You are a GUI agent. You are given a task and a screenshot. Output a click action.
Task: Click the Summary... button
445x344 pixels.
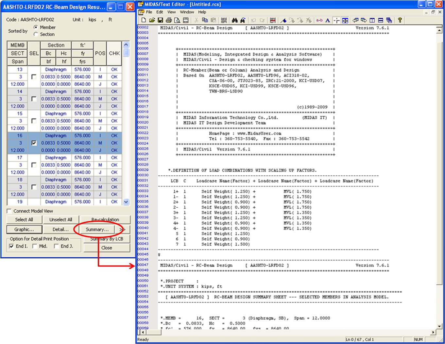coord(97,230)
